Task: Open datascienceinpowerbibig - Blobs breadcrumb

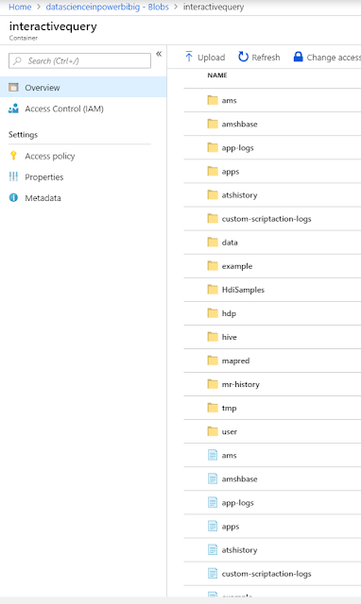Action: 107,7
